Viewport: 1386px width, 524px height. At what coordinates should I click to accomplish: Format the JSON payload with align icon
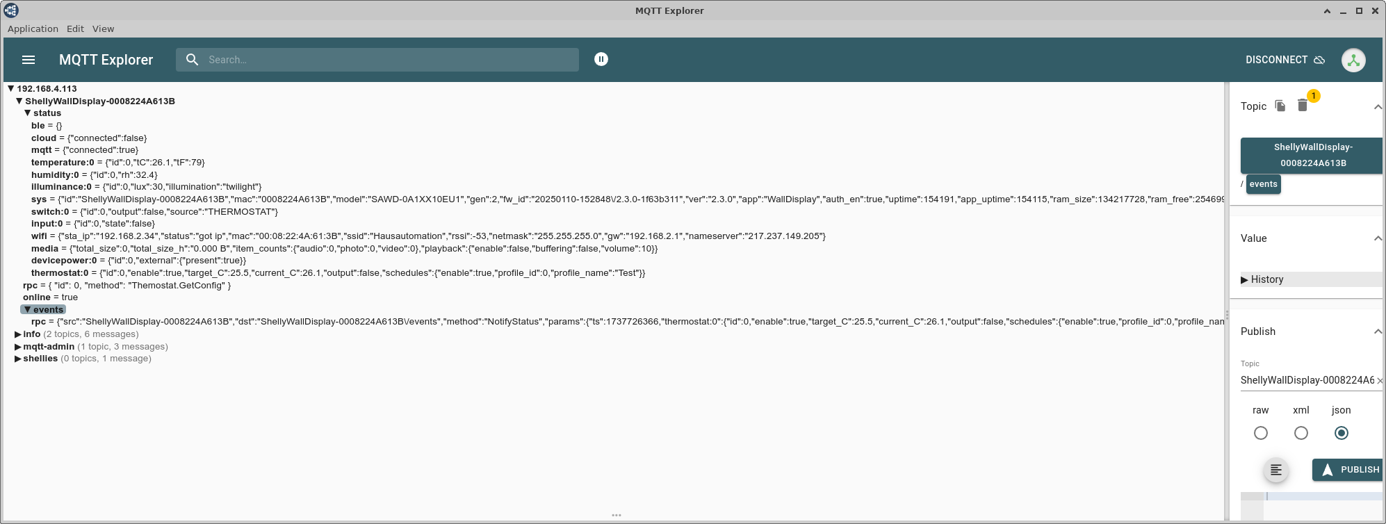coord(1276,470)
